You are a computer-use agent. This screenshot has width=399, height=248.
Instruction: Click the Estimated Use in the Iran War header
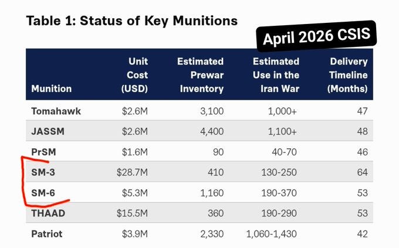coord(276,75)
